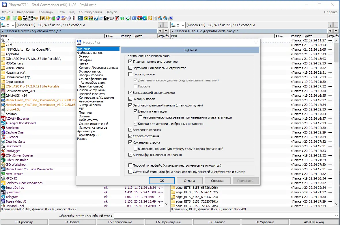Image resolution: width=340 pixels, height=225 pixels.
Task: Open the Запуск menu
Action: [x=111, y=12]
